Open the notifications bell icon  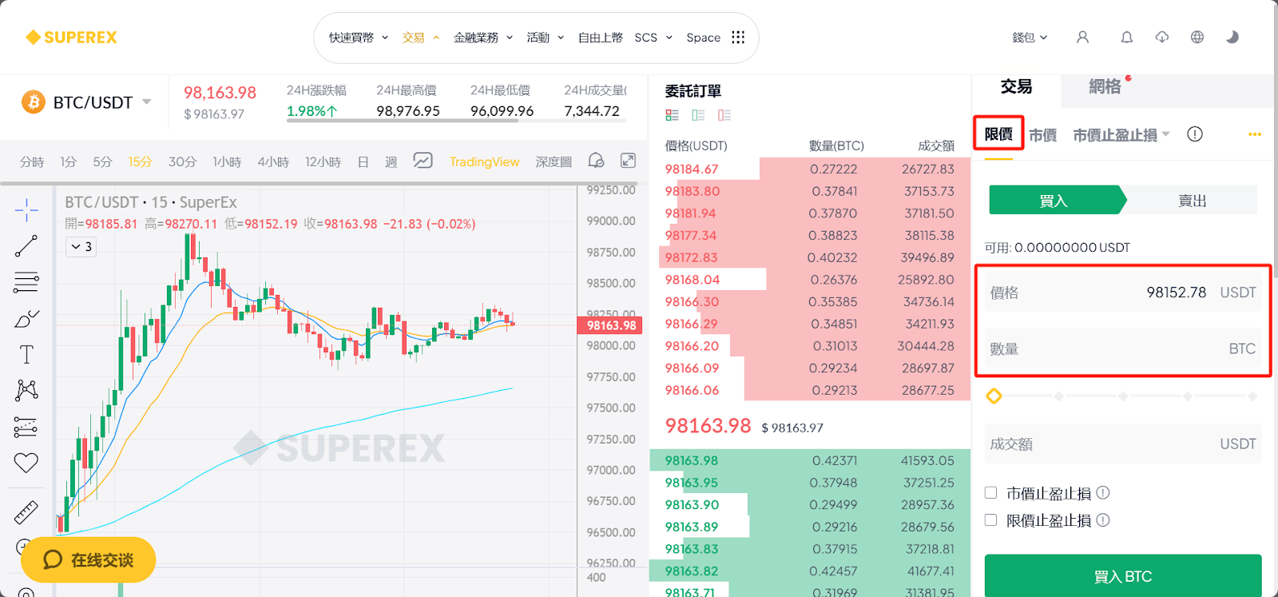pos(1126,38)
